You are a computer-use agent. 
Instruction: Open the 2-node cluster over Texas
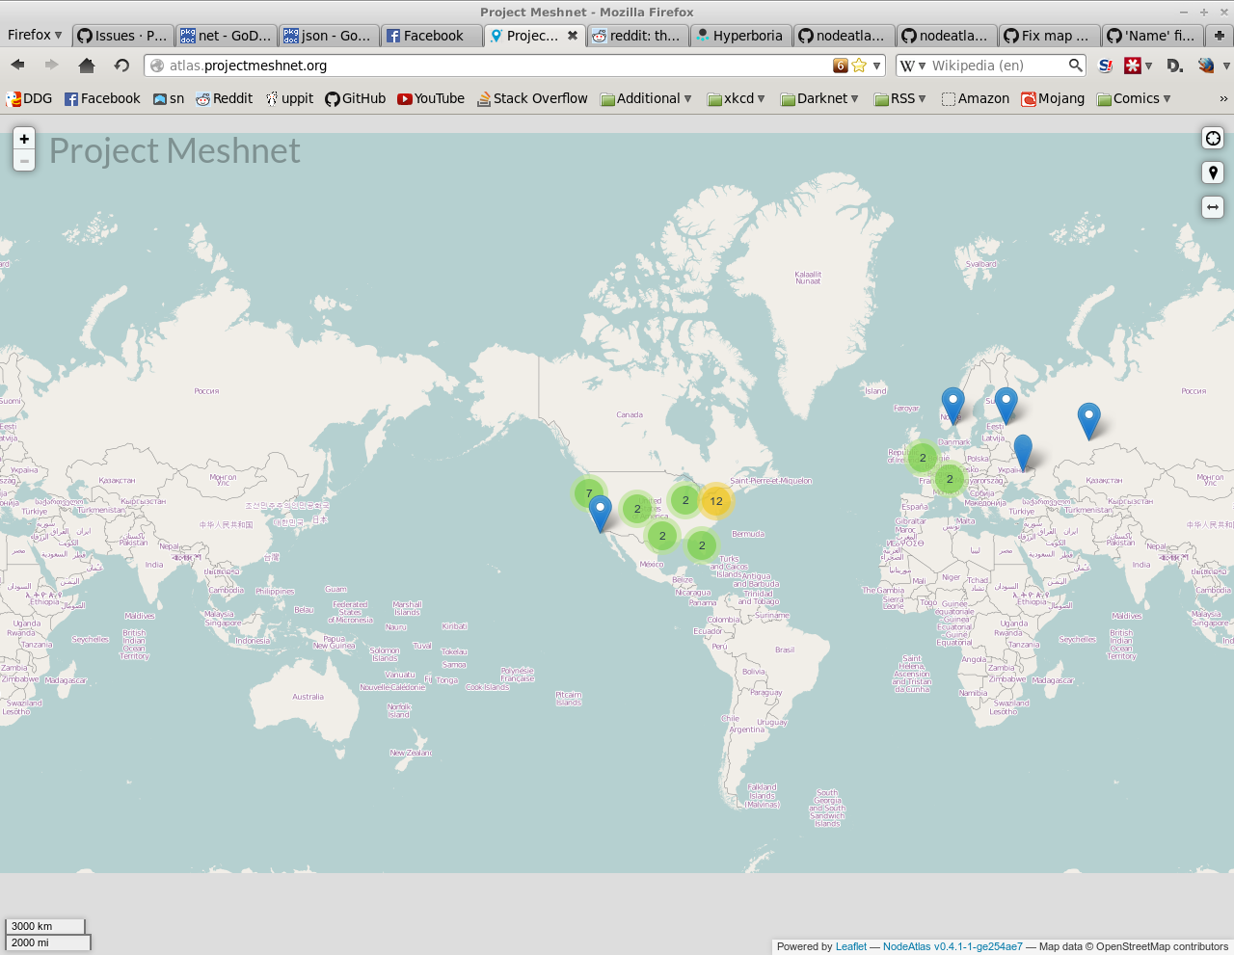pos(662,536)
